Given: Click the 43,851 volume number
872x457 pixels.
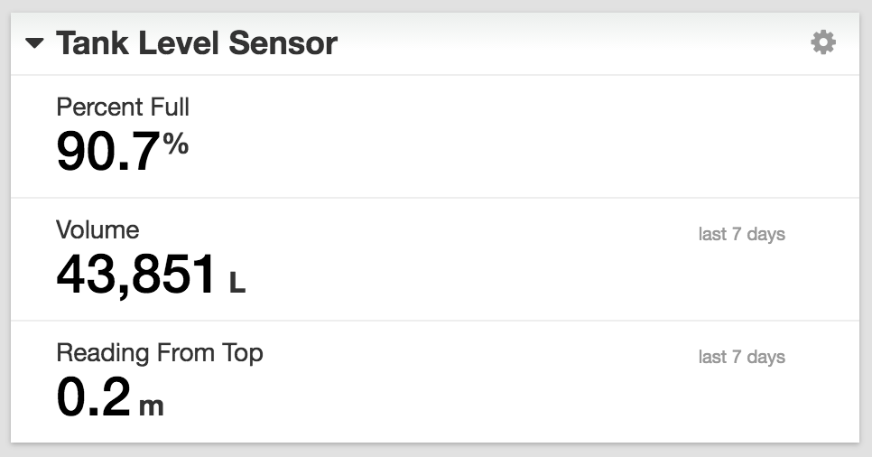Looking at the screenshot, I should pos(136,273).
